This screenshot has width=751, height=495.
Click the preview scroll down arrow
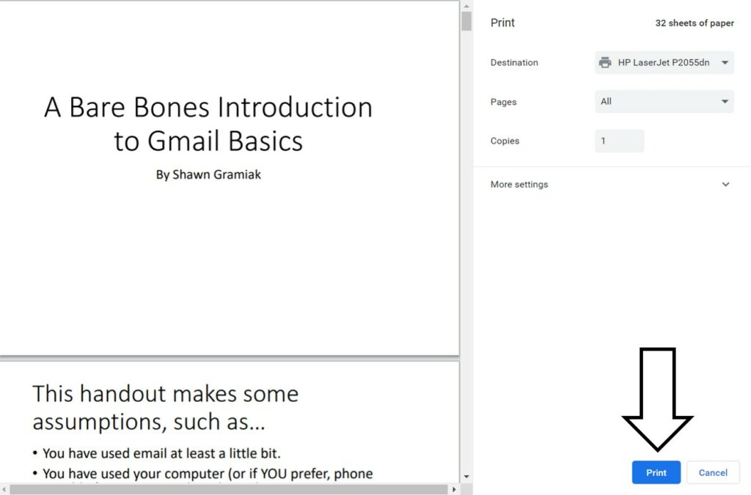466,477
